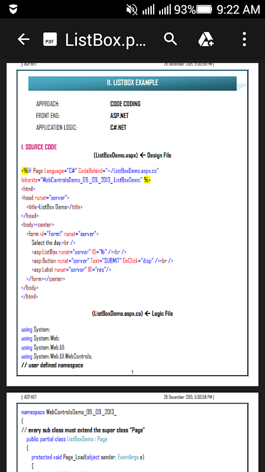Tap the '11. LISTBOX EXAMPLE' heading banner
The height and width of the screenshot is (472, 265).
pyautogui.click(x=132, y=83)
